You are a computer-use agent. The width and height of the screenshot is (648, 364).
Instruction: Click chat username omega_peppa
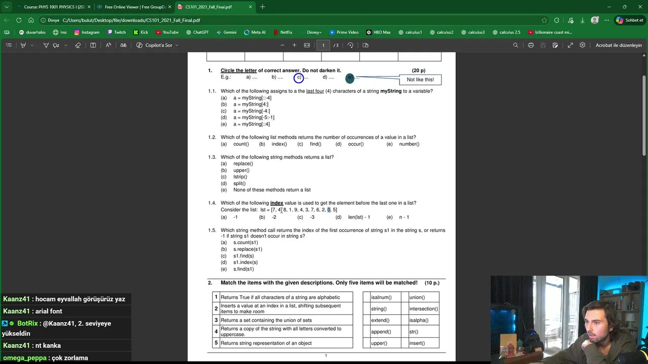pyautogui.click(x=25, y=357)
